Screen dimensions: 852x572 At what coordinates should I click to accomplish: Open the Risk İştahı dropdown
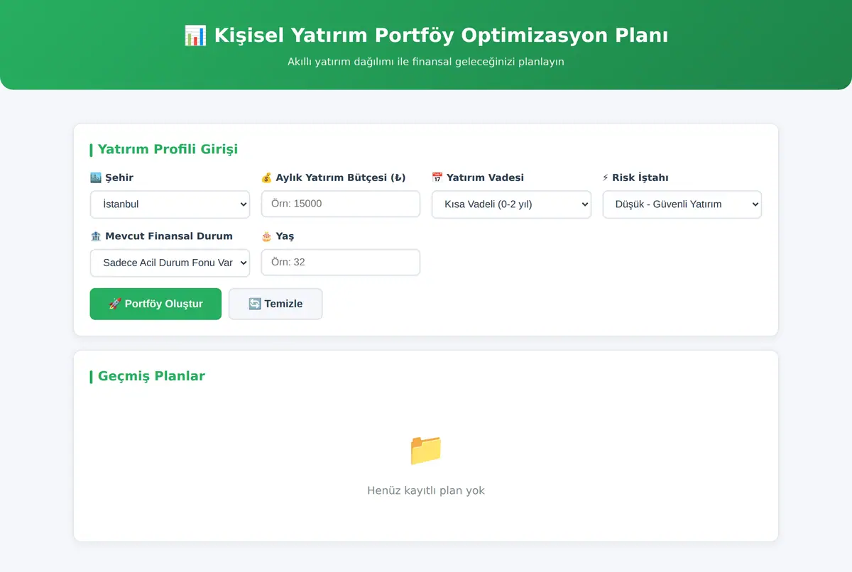(x=682, y=204)
